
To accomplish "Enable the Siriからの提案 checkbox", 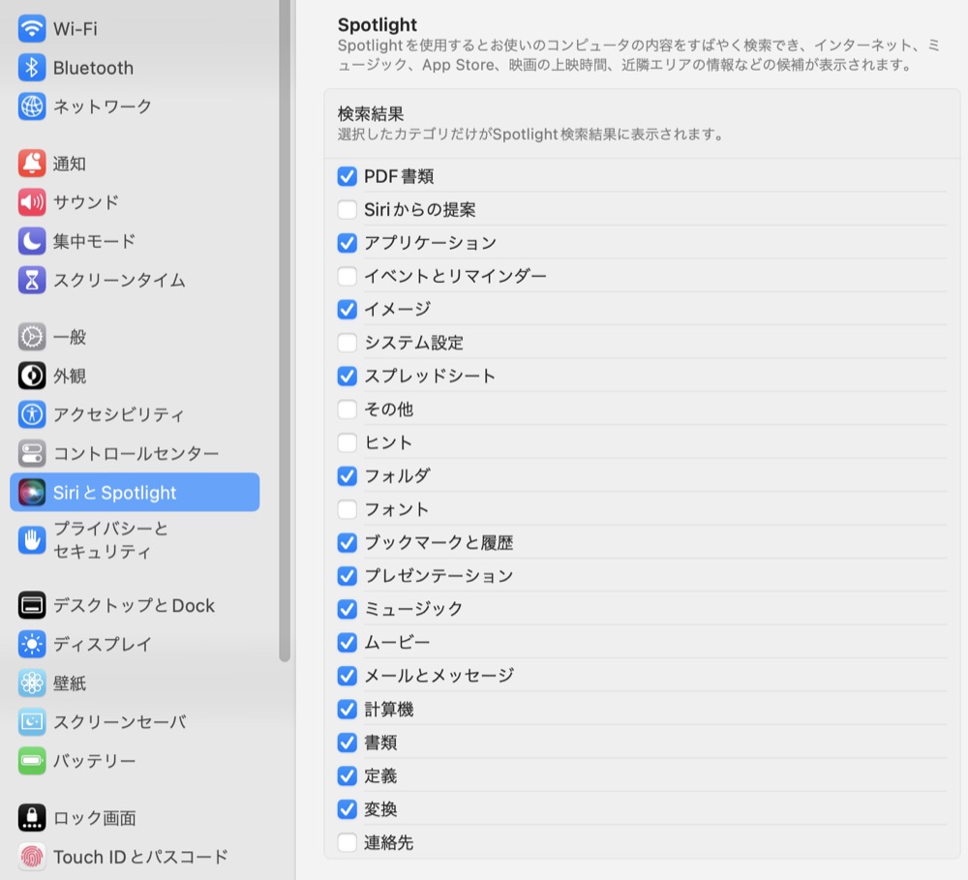I will pos(348,209).
